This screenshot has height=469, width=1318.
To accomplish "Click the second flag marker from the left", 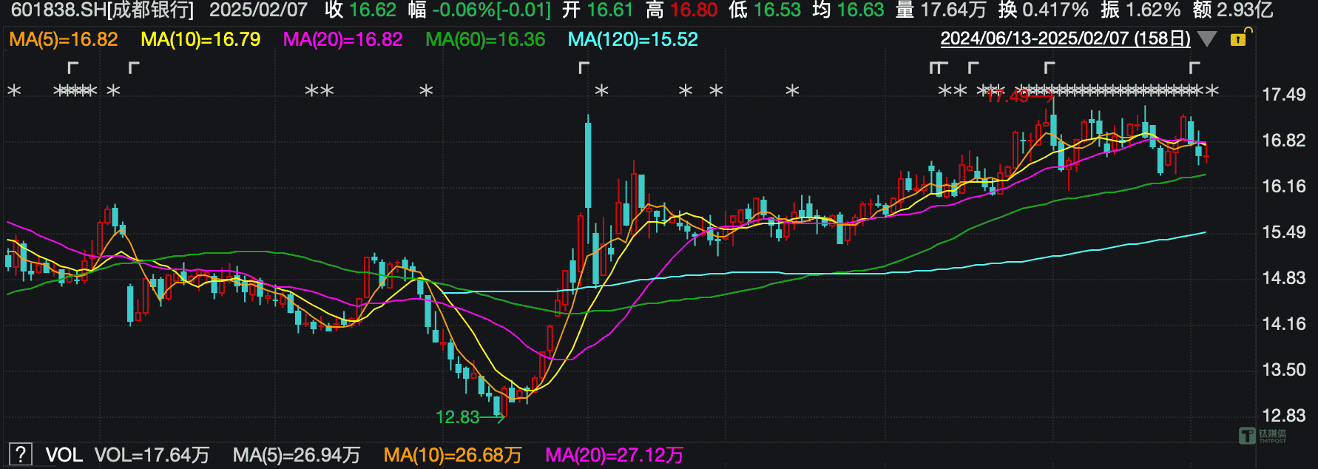I will pyautogui.click(x=133, y=68).
